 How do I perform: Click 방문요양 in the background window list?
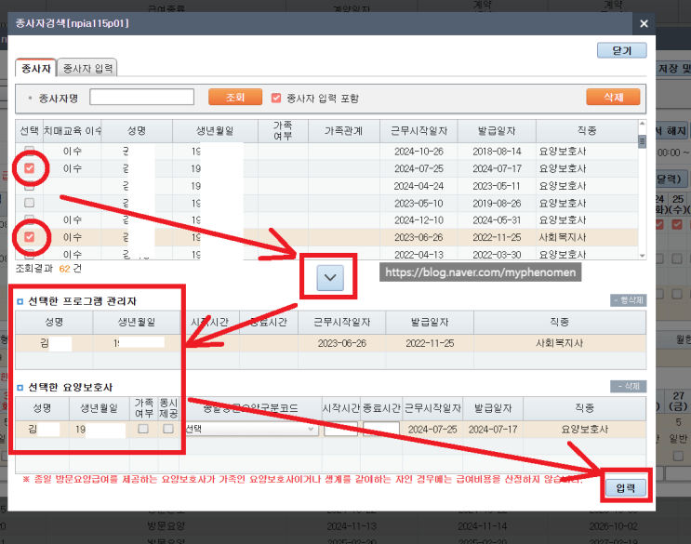[x=166, y=526]
